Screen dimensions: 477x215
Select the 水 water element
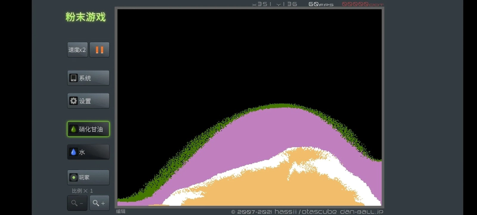(x=88, y=152)
